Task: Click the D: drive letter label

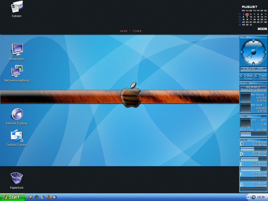Action: point(242,154)
